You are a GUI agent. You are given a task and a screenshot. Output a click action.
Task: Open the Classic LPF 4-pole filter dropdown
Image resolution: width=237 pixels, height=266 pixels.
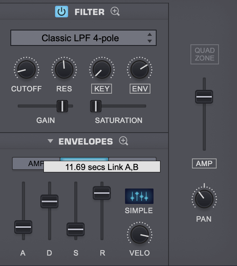[x=83, y=38]
